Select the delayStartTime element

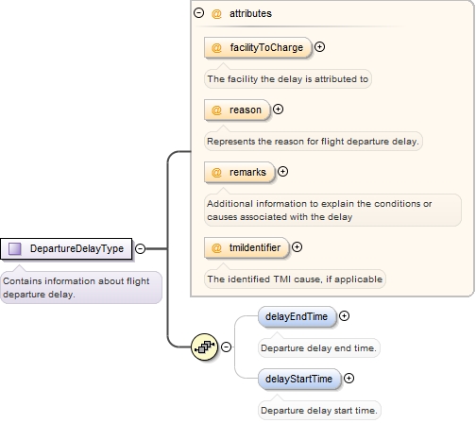(299, 379)
